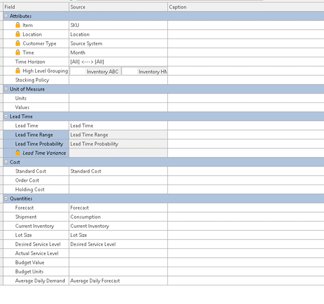
Task: Click the Caption cell for Item row
Action: point(246,25)
